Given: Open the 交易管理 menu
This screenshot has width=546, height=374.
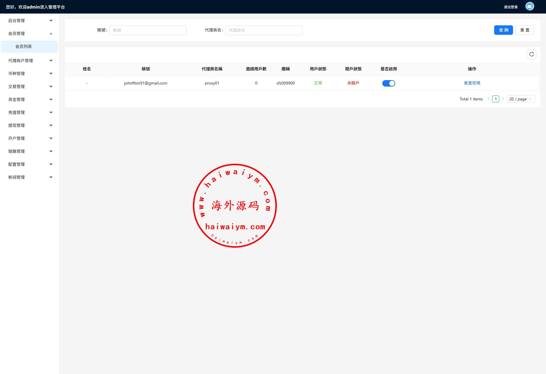Looking at the screenshot, I should (x=29, y=87).
